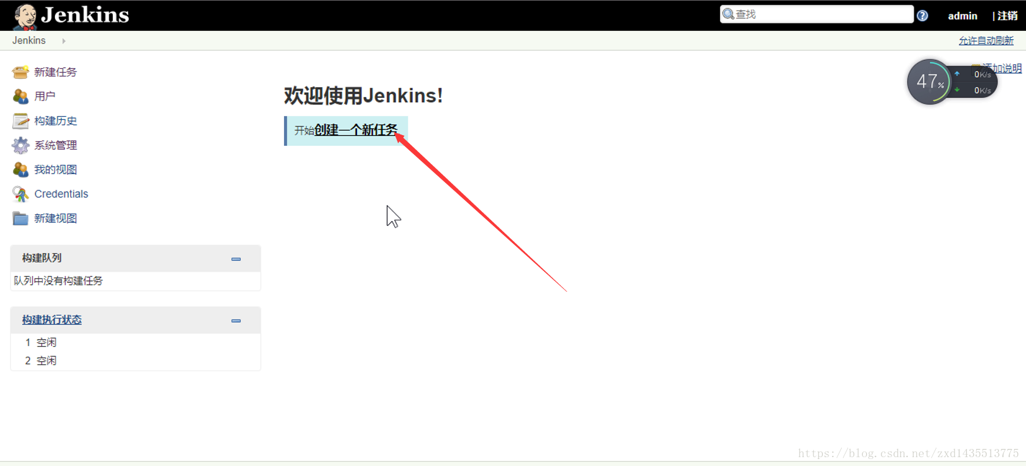This screenshot has width=1026, height=466.
Task: Collapse the 构建执行状态 panel
Action: [236, 321]
